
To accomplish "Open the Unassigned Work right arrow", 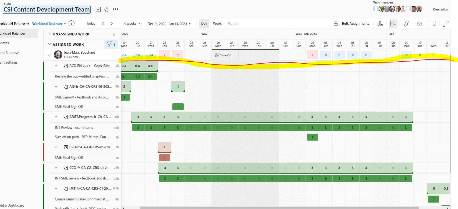I will (114, 35).
